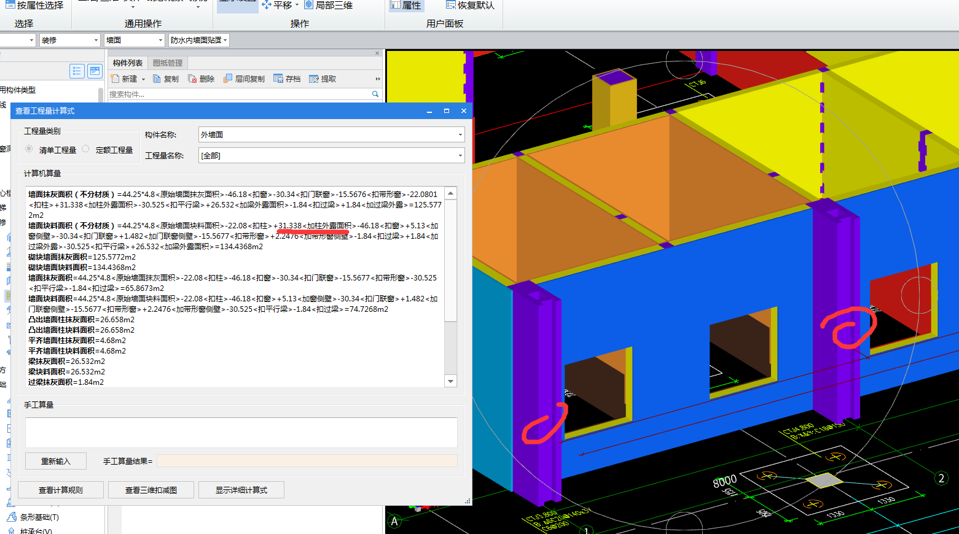
Task: Select 条形基础(T) in the left tree
Action: tap(39, 517)
